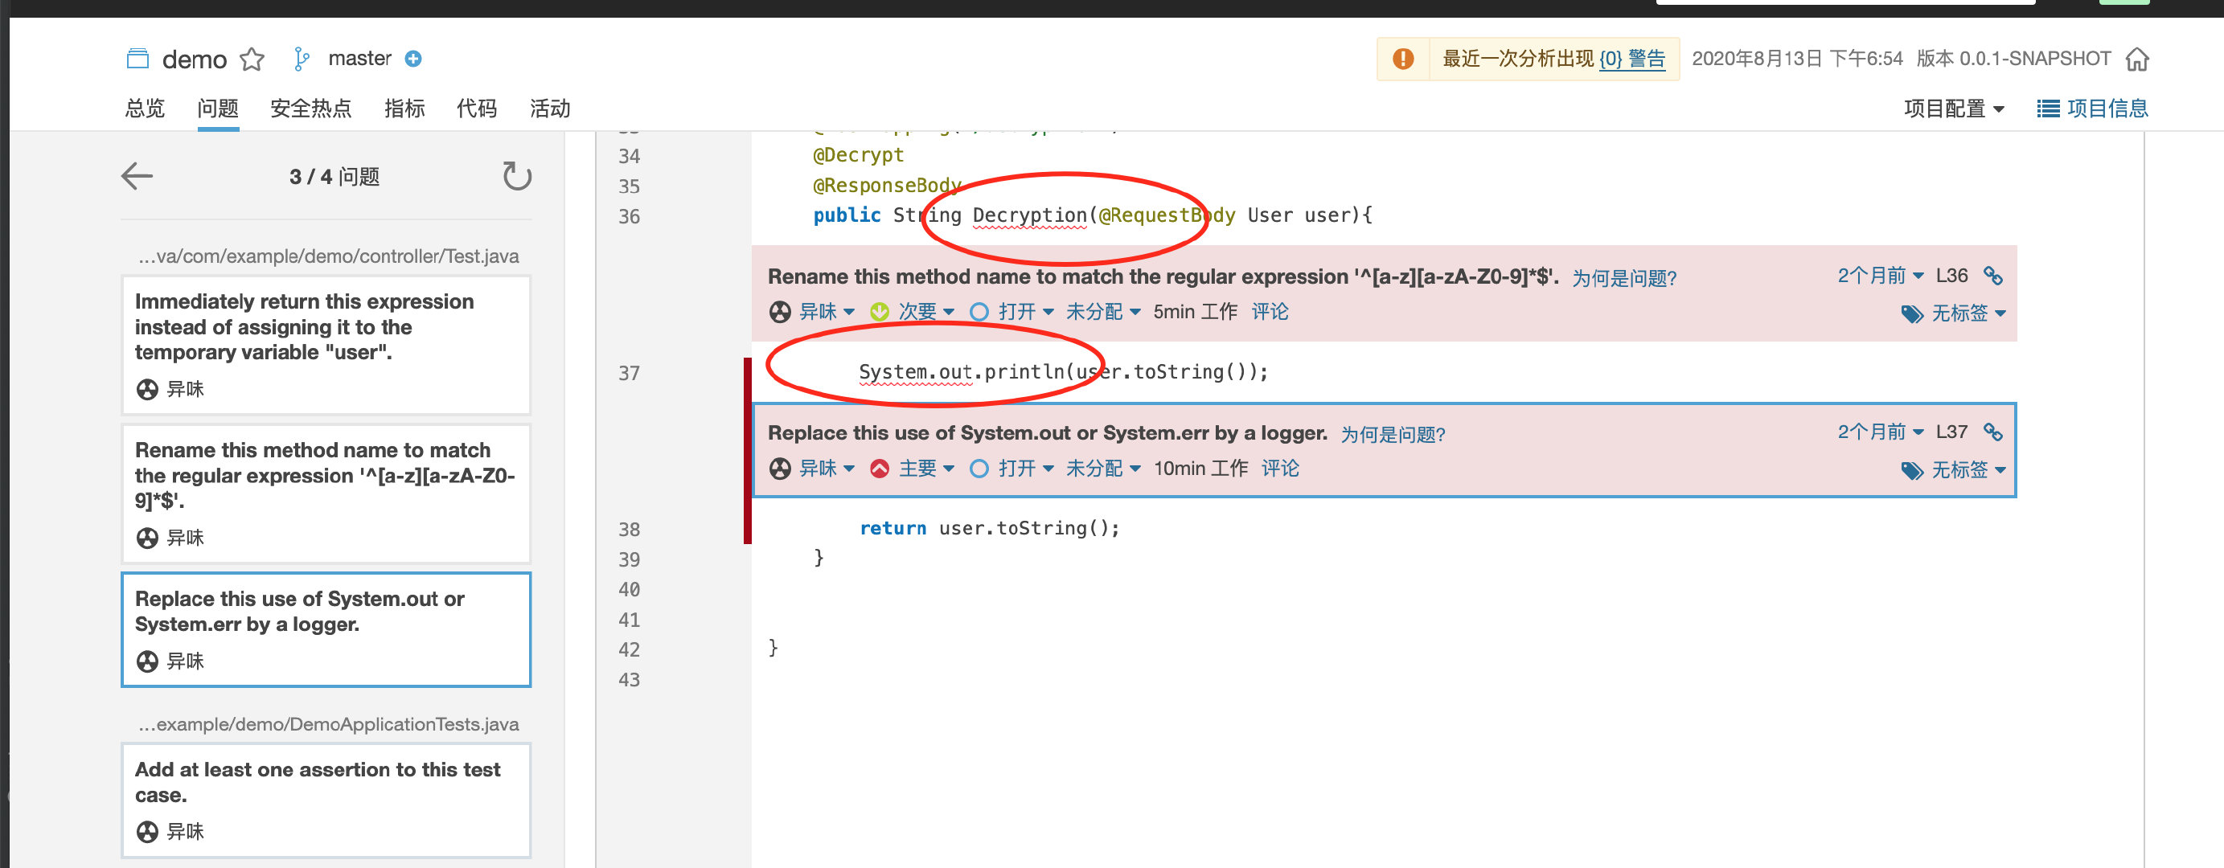Open 为何是问题? link for System.out issue

[x=1392, y=435]
